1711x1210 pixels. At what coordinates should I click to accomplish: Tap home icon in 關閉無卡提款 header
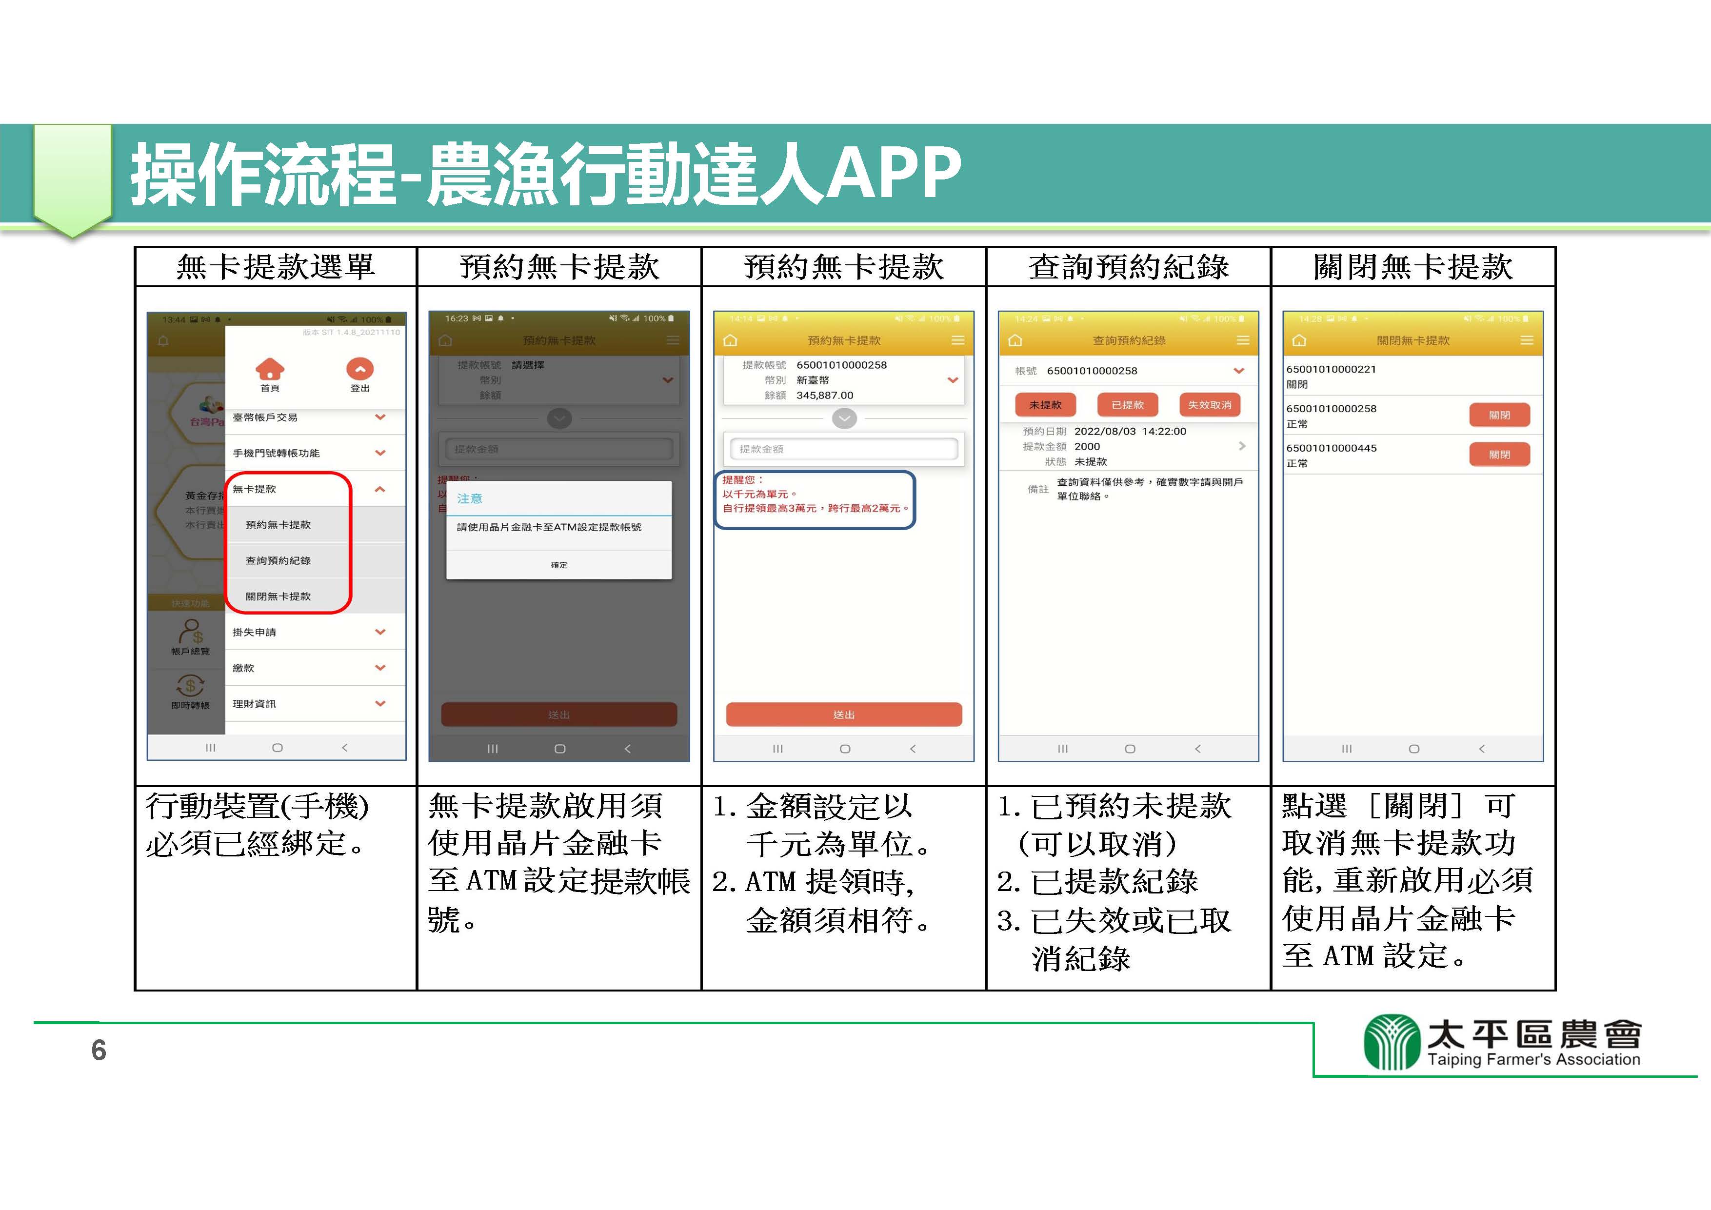point(1300,340)
